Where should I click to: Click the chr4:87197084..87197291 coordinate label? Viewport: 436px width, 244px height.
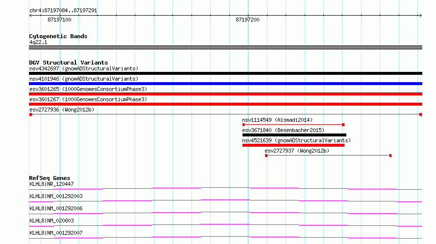63,11
